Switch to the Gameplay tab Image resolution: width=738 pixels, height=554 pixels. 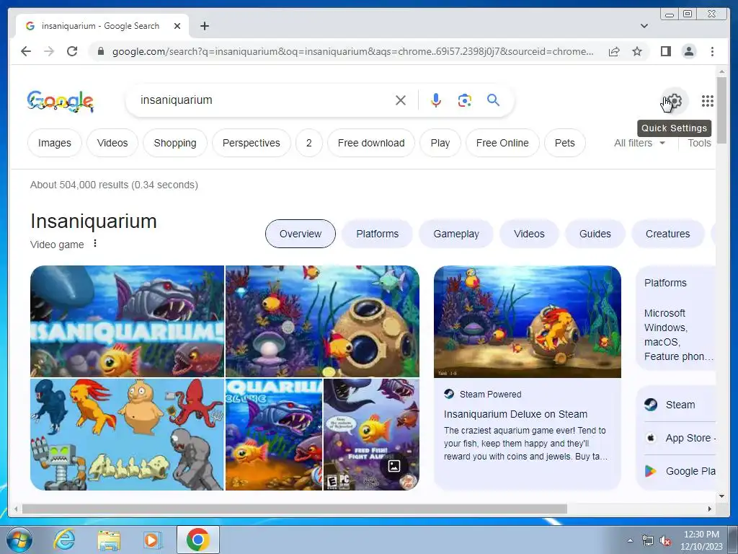click(456, 234)
